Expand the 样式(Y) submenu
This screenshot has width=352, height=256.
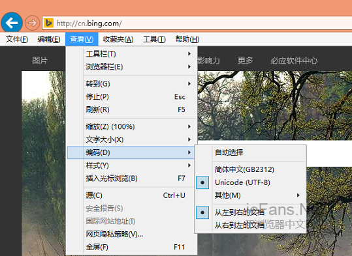pos(131,165)
